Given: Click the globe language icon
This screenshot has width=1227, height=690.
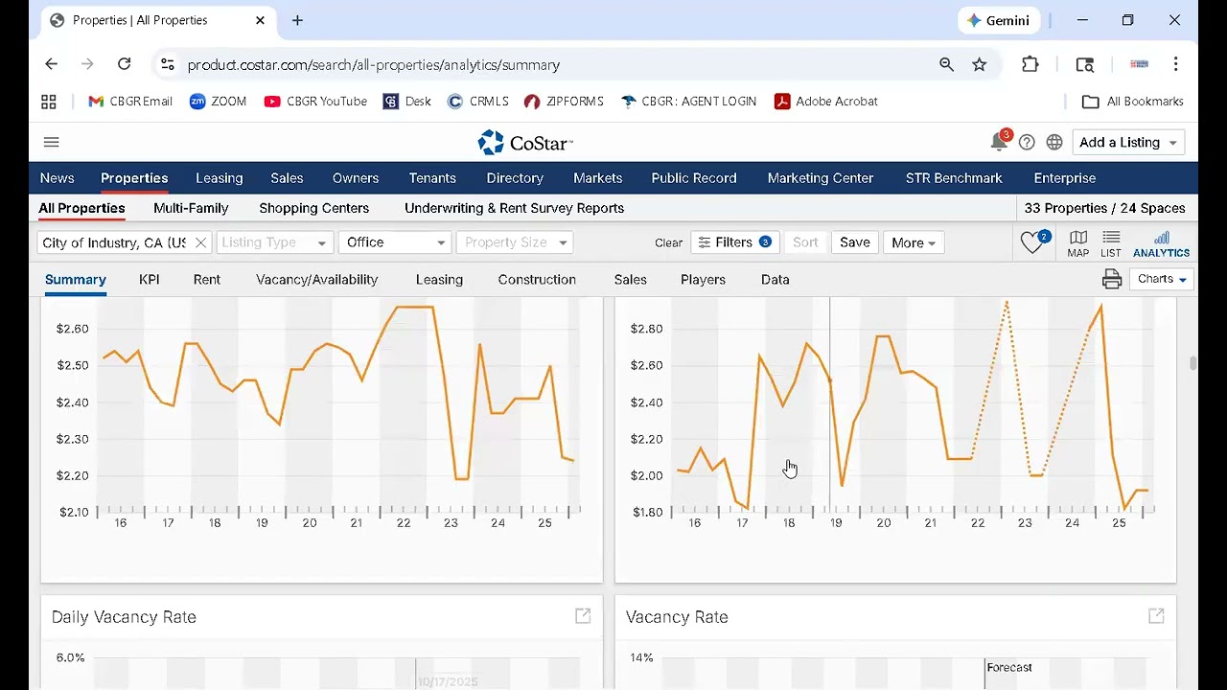Looking at the screenshot, I should [x=1054, y=143].
